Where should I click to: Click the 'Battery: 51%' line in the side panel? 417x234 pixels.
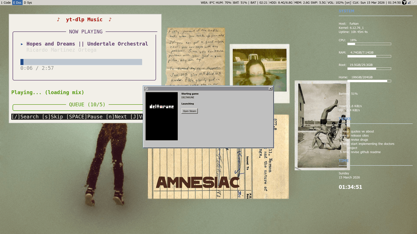(348, 94)
